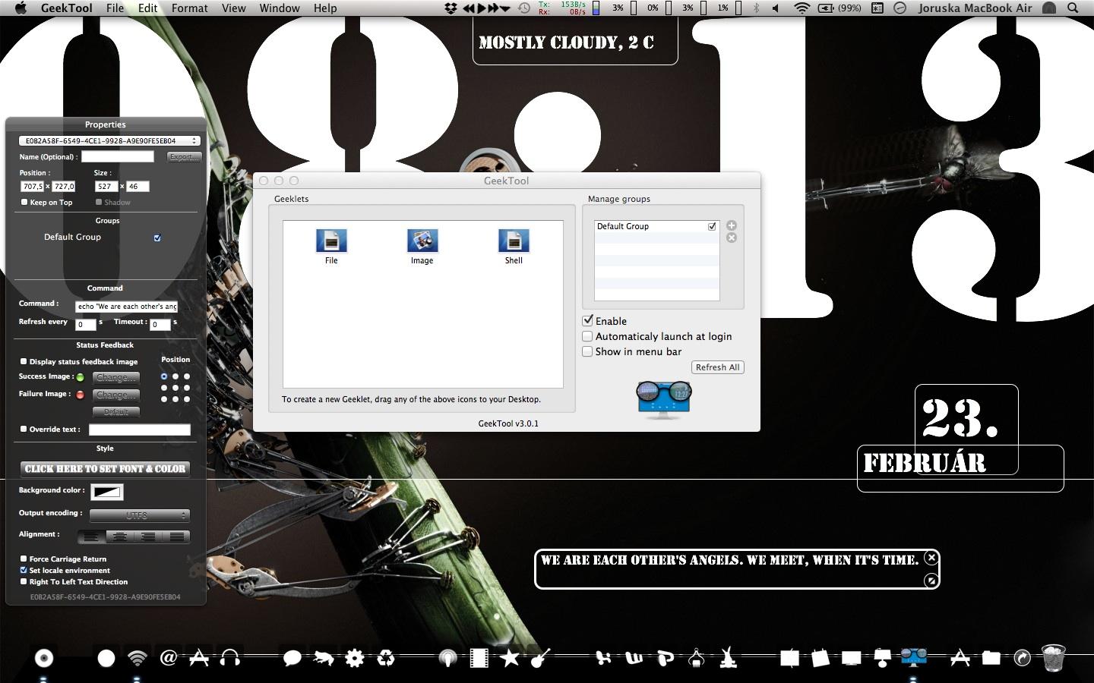Click the remove group x icon

point(732,238)
